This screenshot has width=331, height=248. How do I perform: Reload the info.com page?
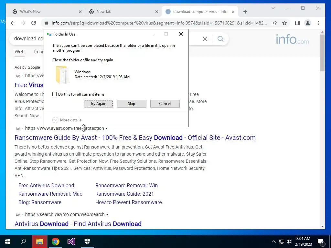pyautogui.click(x=34, y=23)
